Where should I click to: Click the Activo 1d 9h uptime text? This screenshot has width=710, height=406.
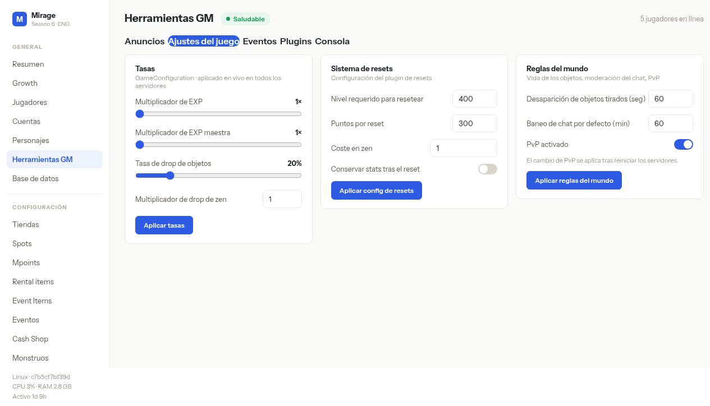(x=29, y=396)
